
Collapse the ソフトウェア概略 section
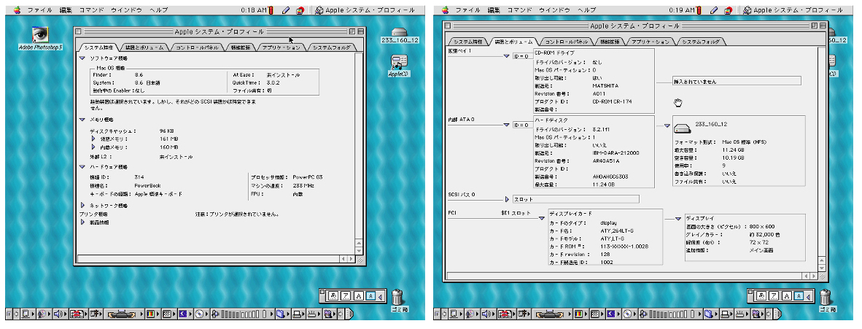pos(82,58)
